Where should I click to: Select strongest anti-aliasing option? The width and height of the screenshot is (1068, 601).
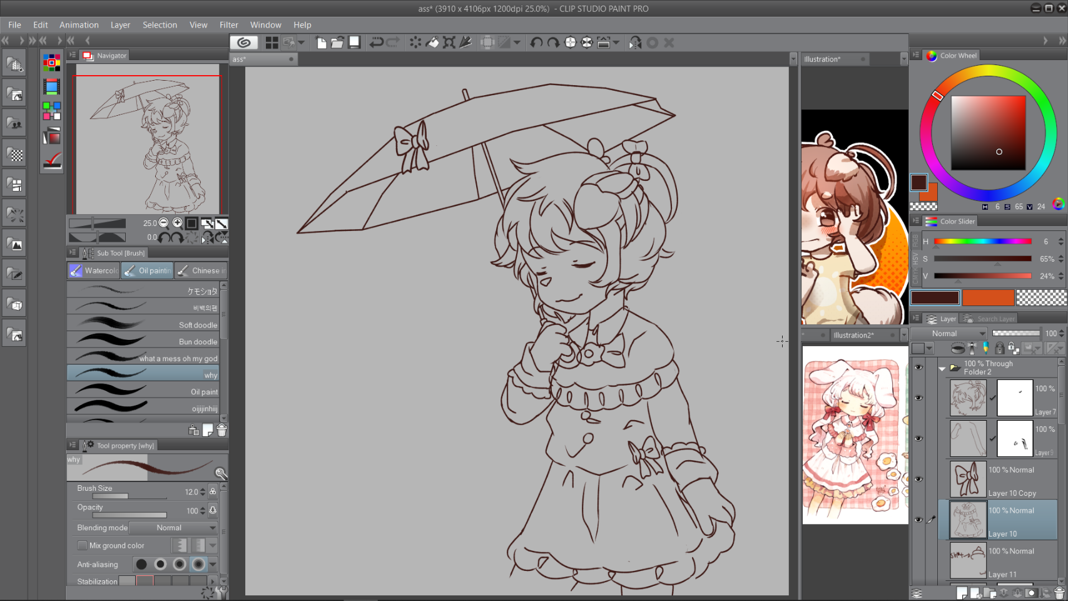coord(198,564)
